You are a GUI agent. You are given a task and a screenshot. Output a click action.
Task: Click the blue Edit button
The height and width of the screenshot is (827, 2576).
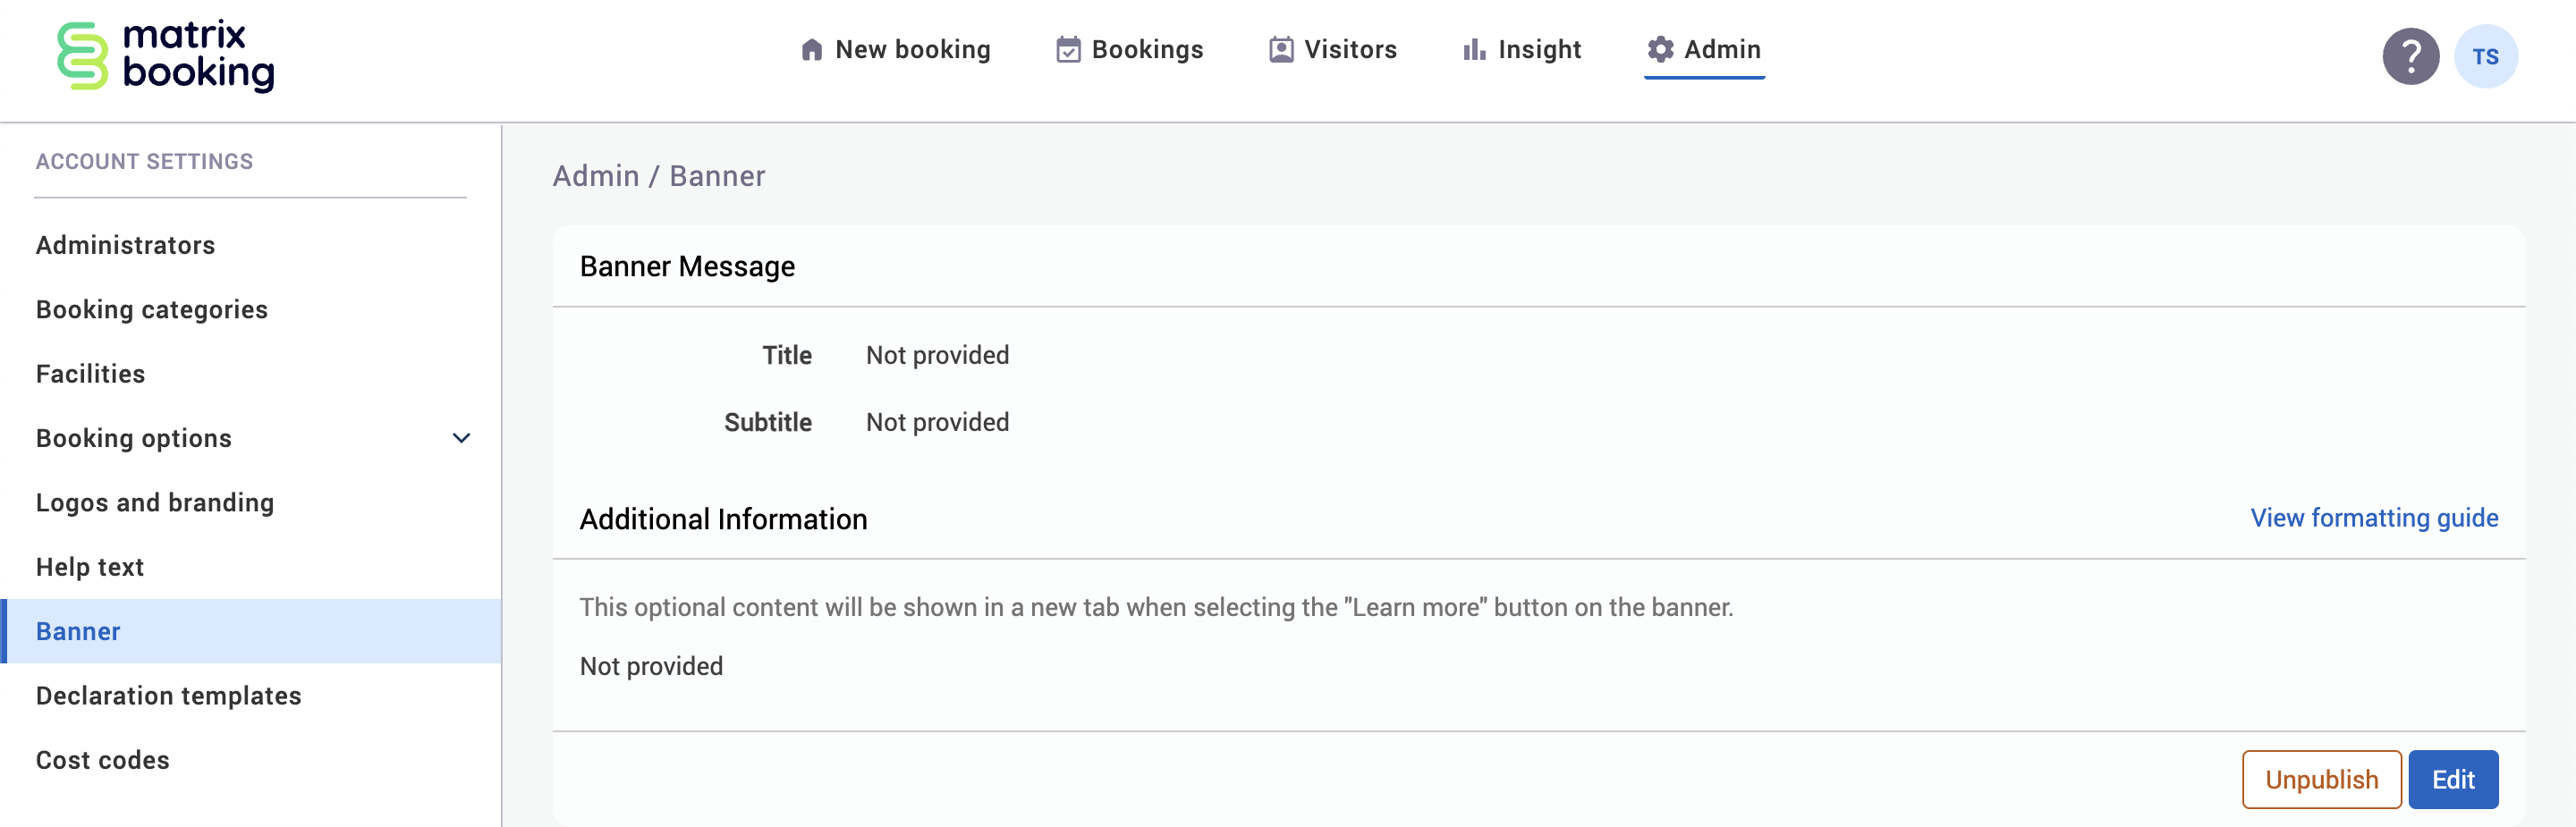pyautogui.click(x=2452, y=779)
